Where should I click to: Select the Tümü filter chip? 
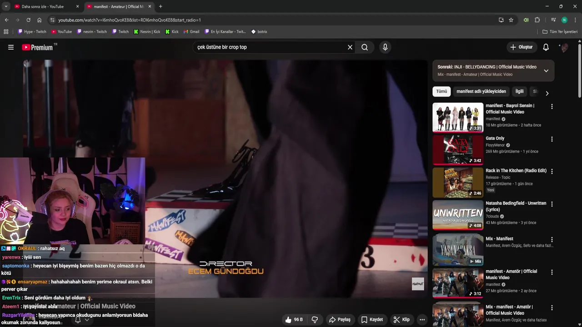(442, 91)
